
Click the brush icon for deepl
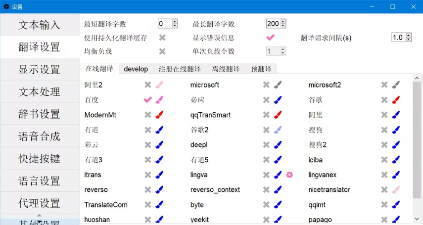pos(278,145)
